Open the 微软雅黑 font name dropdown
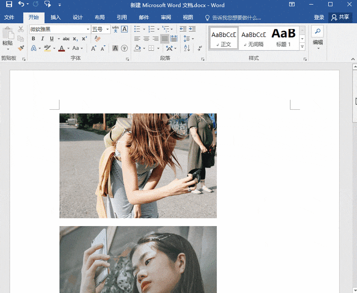The height and width of the screenshot is (293, 357). (x=87, y=29)
